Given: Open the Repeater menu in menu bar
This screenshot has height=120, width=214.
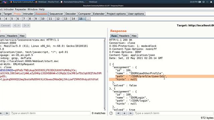Looking at the screenshot, I should (21, 9).
